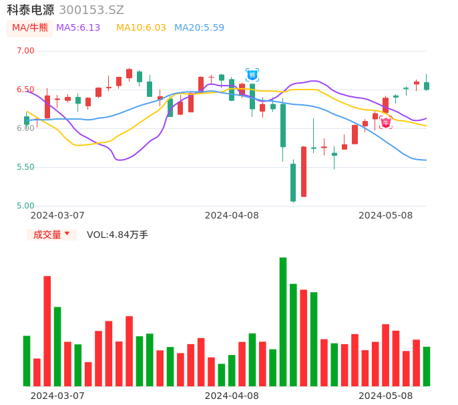
Task: Click the 2024-04-08 date under the volume chart
Action: pos(232,396)
